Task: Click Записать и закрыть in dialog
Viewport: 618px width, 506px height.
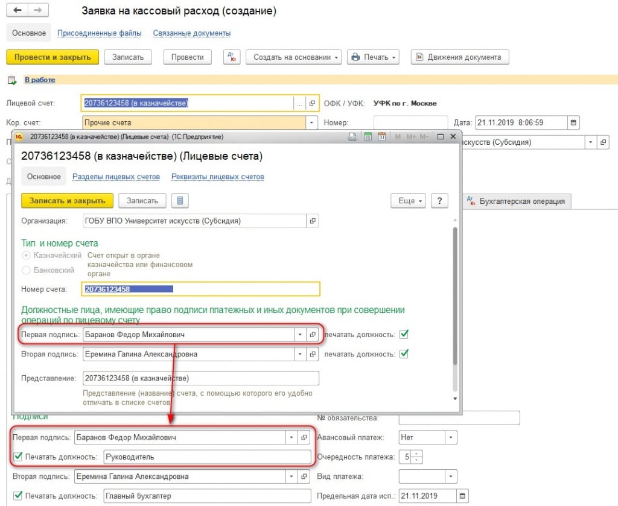Action: (67, 200)
